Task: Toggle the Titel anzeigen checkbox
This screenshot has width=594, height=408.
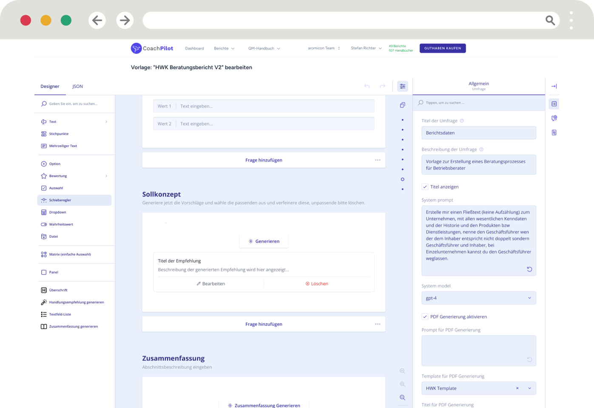Action: click(x=425, y=187)
